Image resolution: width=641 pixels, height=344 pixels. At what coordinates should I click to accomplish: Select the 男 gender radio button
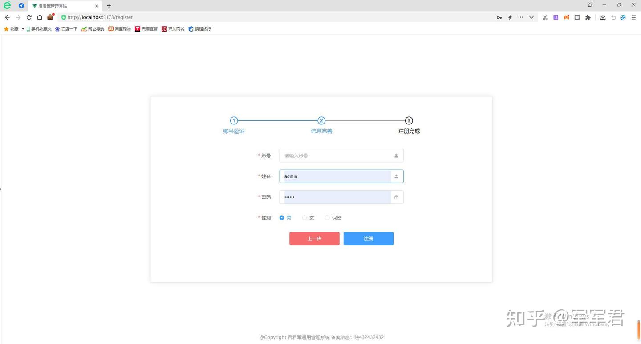click(x=282, y=217)
